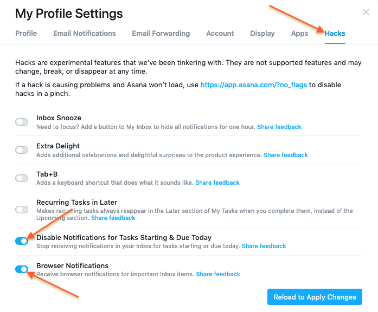Switch to the Profile tab
The width and height of the screenshot is (378, 312).
point(26,33)
